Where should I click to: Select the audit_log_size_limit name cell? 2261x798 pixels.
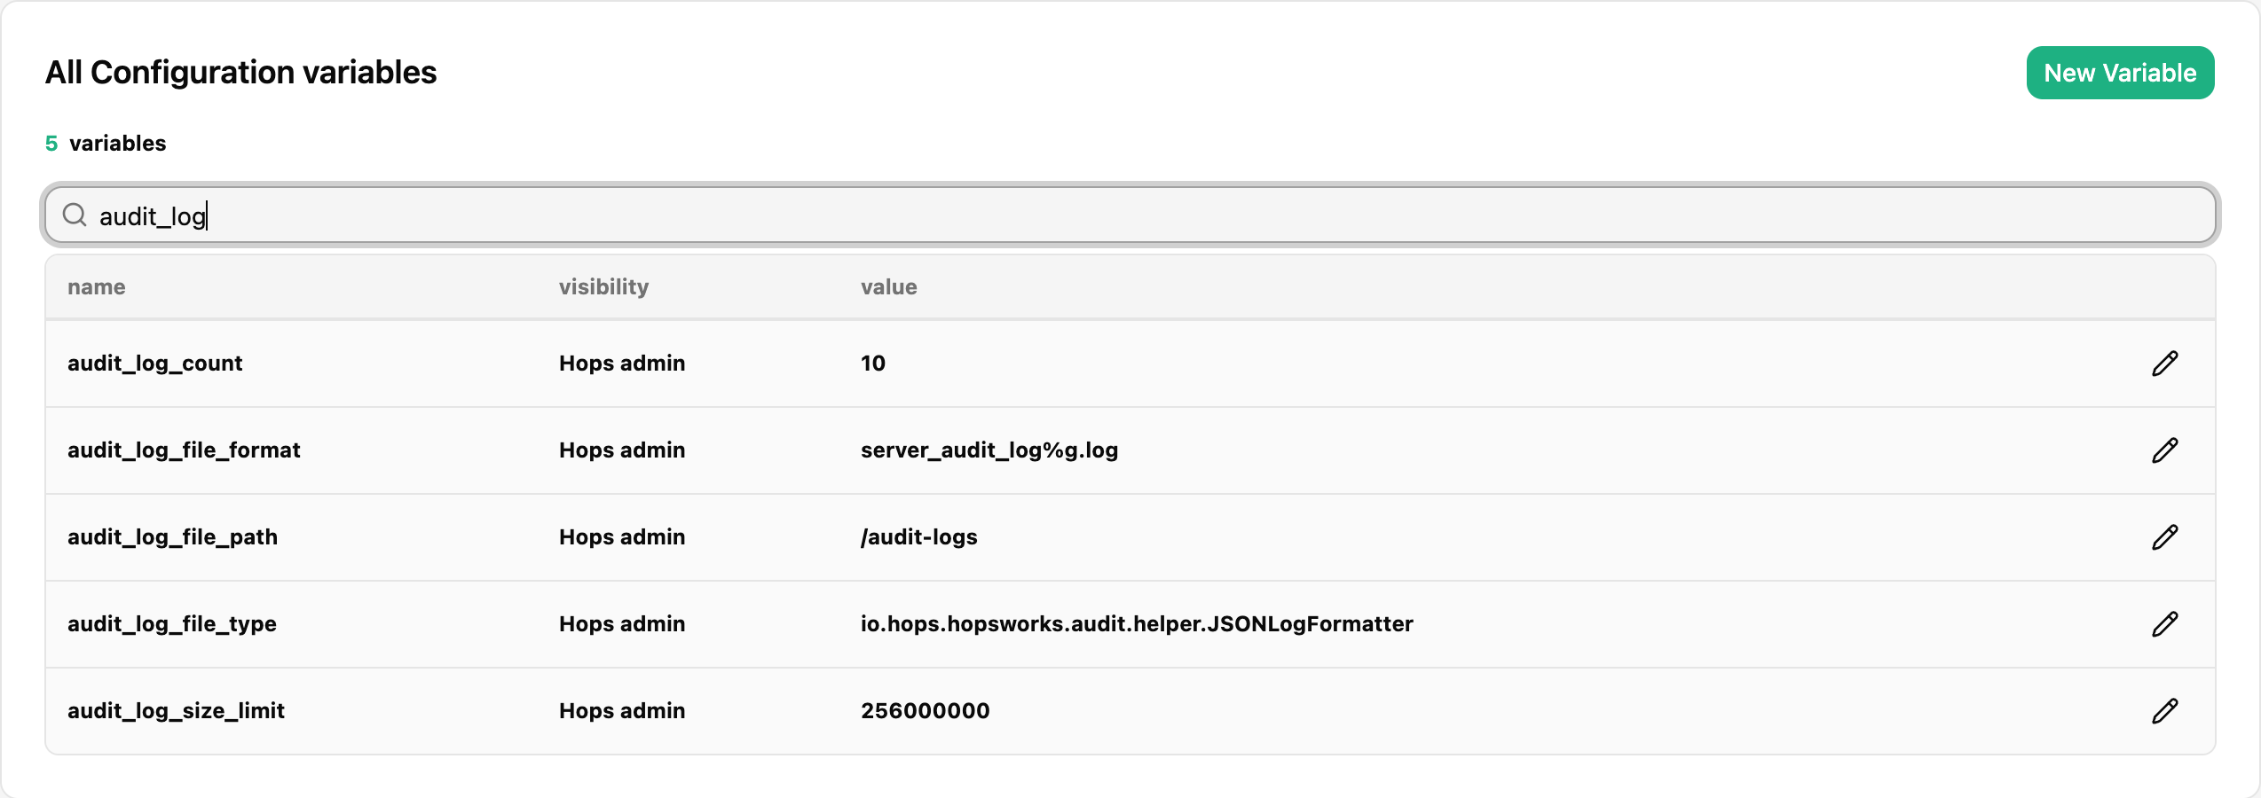[176, 711]
